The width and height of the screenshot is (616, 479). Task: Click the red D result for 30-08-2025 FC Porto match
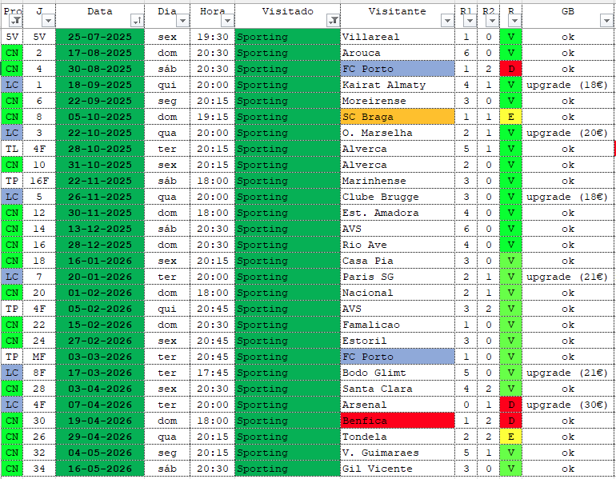click(510, 69)
